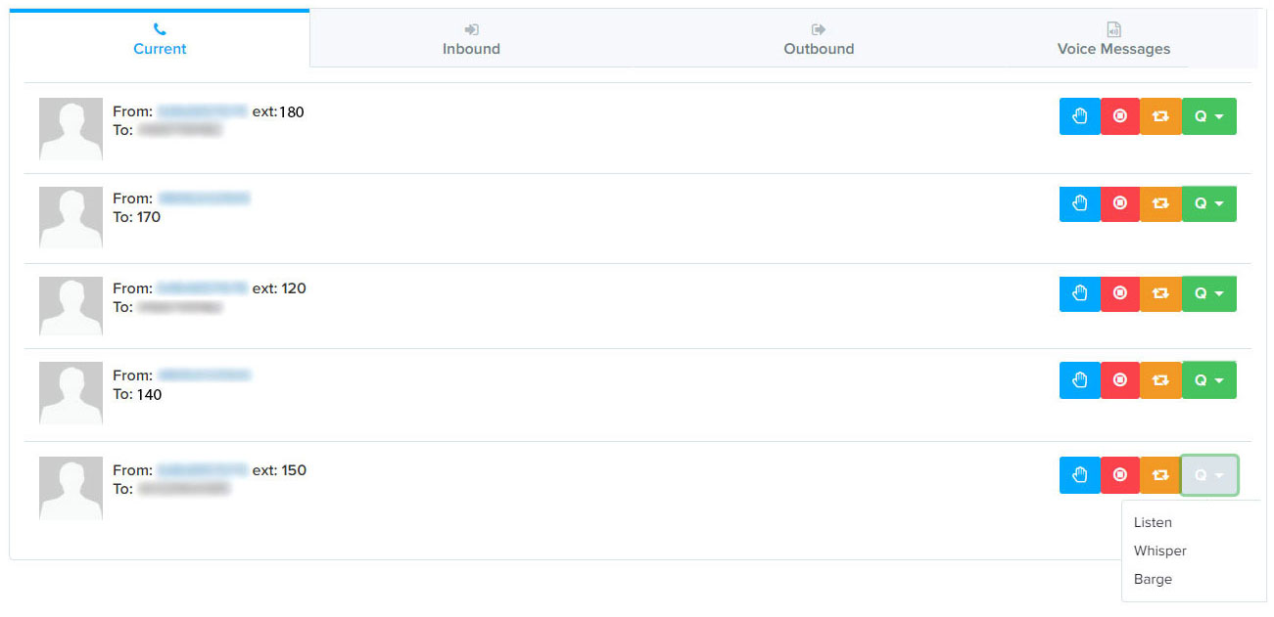Click the voicemail icon above Voice Messages
This screenshot has width=1274, height=617.
1112,28
